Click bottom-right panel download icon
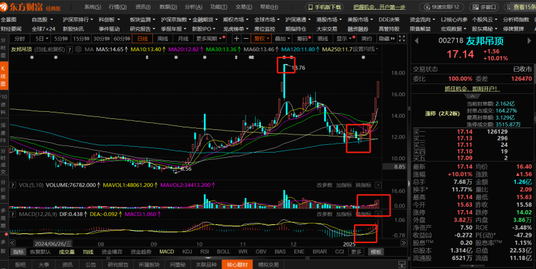The height and width of the screenshot is (269, 536). coord(402,264)
